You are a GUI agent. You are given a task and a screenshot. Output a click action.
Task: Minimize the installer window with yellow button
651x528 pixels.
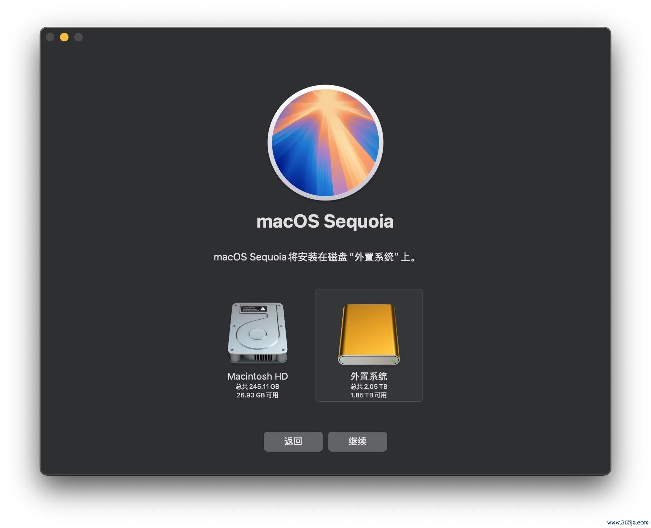64,37
